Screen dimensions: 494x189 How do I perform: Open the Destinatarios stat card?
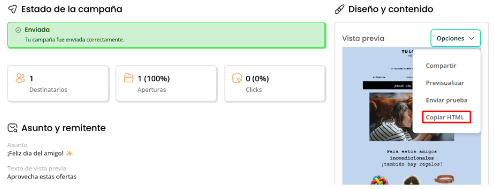[x=58, y=84]
